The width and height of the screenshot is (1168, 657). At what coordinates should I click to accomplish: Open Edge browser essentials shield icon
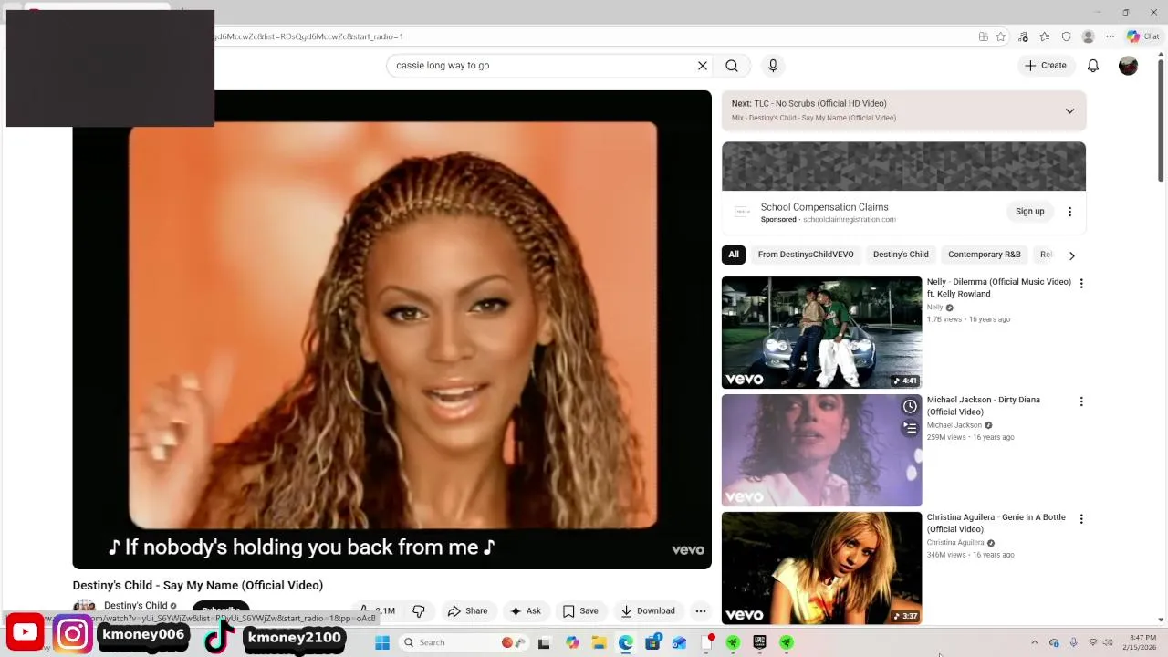(1066, 36)
